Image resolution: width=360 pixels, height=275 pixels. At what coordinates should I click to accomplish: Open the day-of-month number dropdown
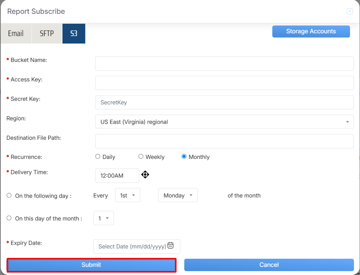pos(104,218)
